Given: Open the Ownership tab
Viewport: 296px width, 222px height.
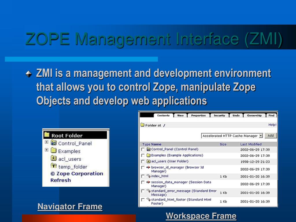Looking at the screenshot, I should click(x=254, y=115).
